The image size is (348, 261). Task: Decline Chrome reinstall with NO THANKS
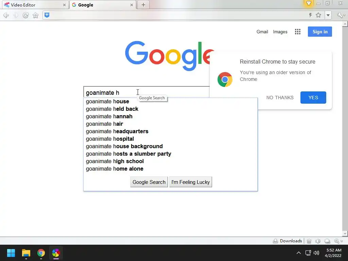[280, 98]
